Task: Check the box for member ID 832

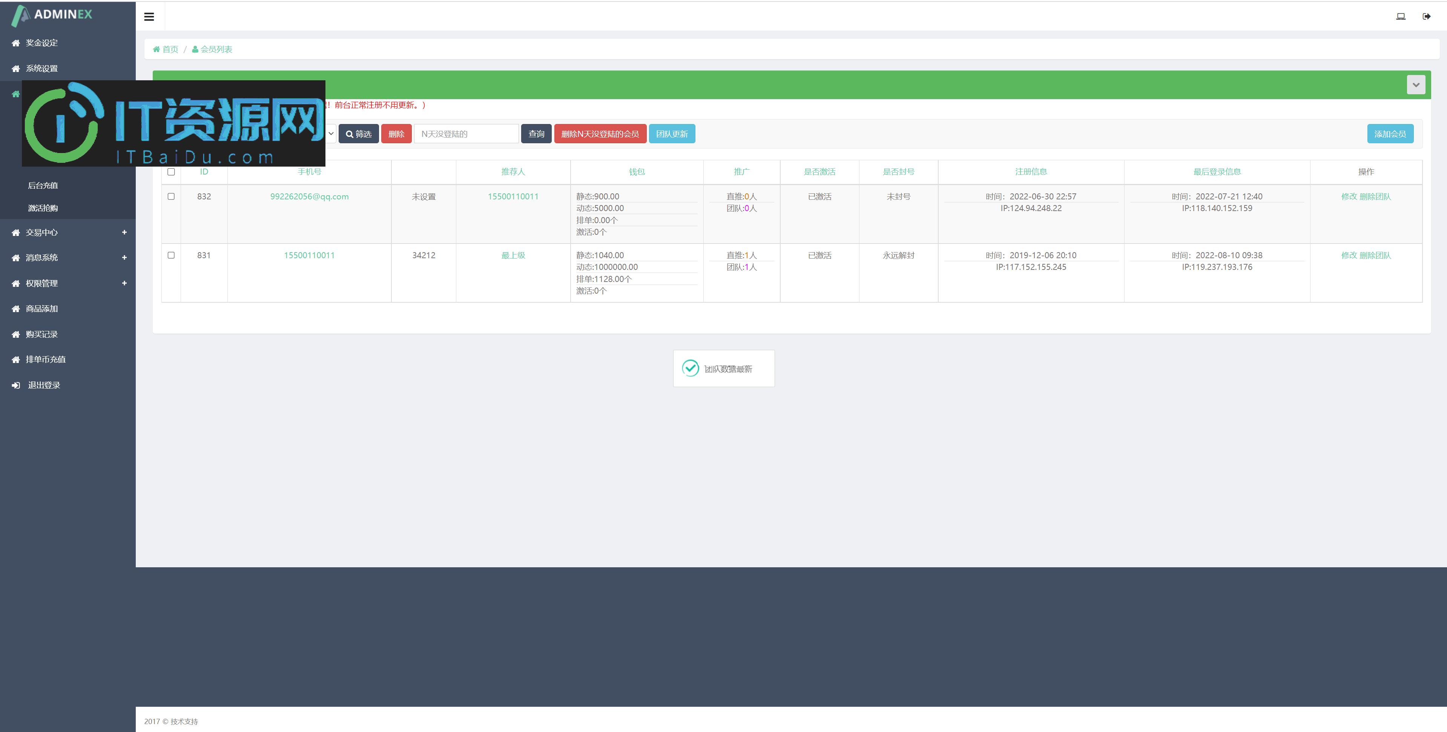Action: pos(171,196)
